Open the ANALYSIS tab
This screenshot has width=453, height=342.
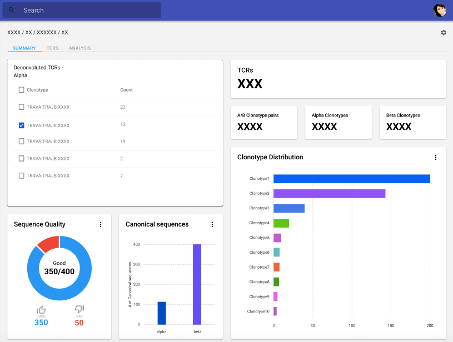pos(79,48)
